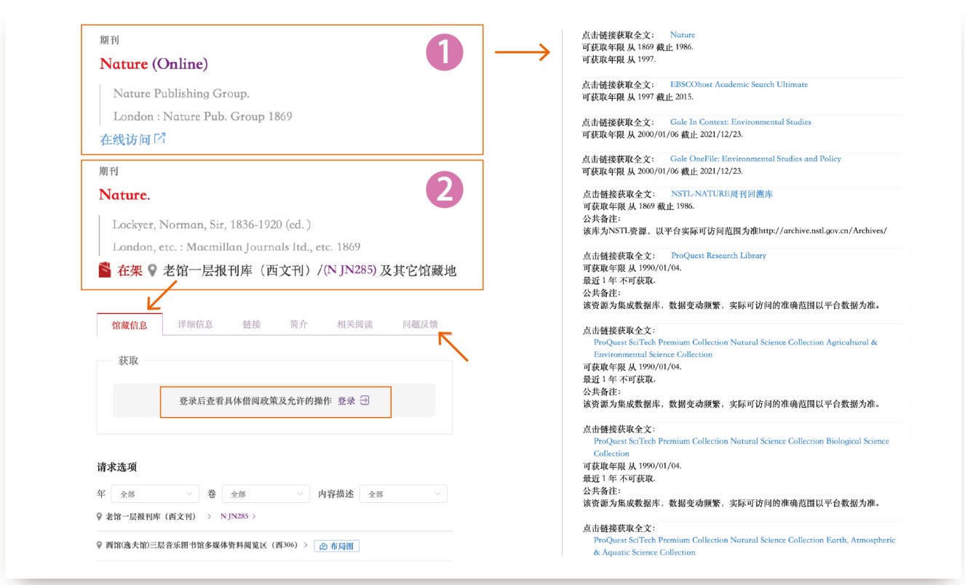965x585 pixels.
Task: Click the map icon inside the 布局图 button
Action: coord(324,546)
